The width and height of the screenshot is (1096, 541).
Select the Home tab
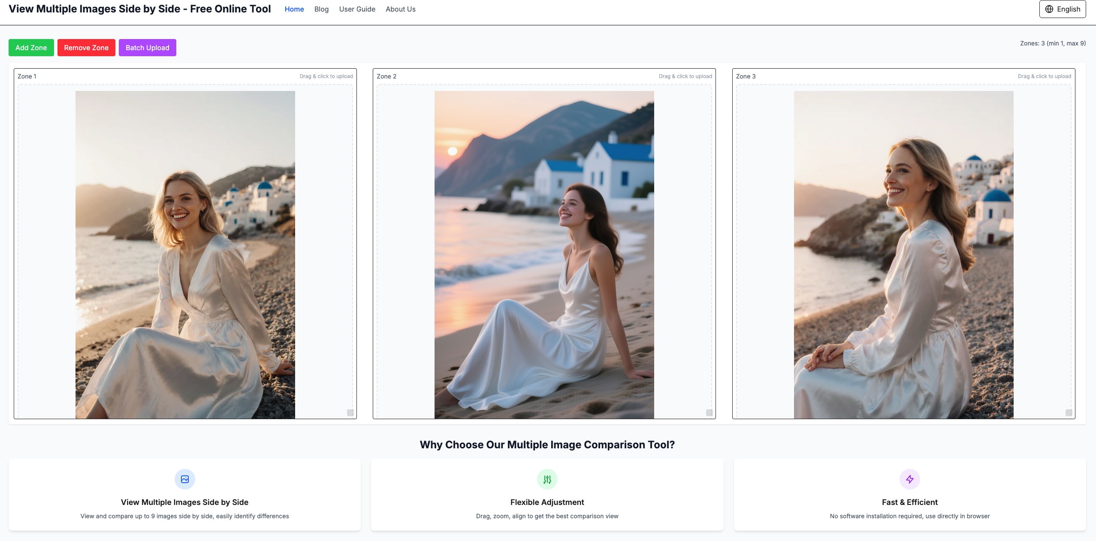pyautogui.click(x=294, y=9)
